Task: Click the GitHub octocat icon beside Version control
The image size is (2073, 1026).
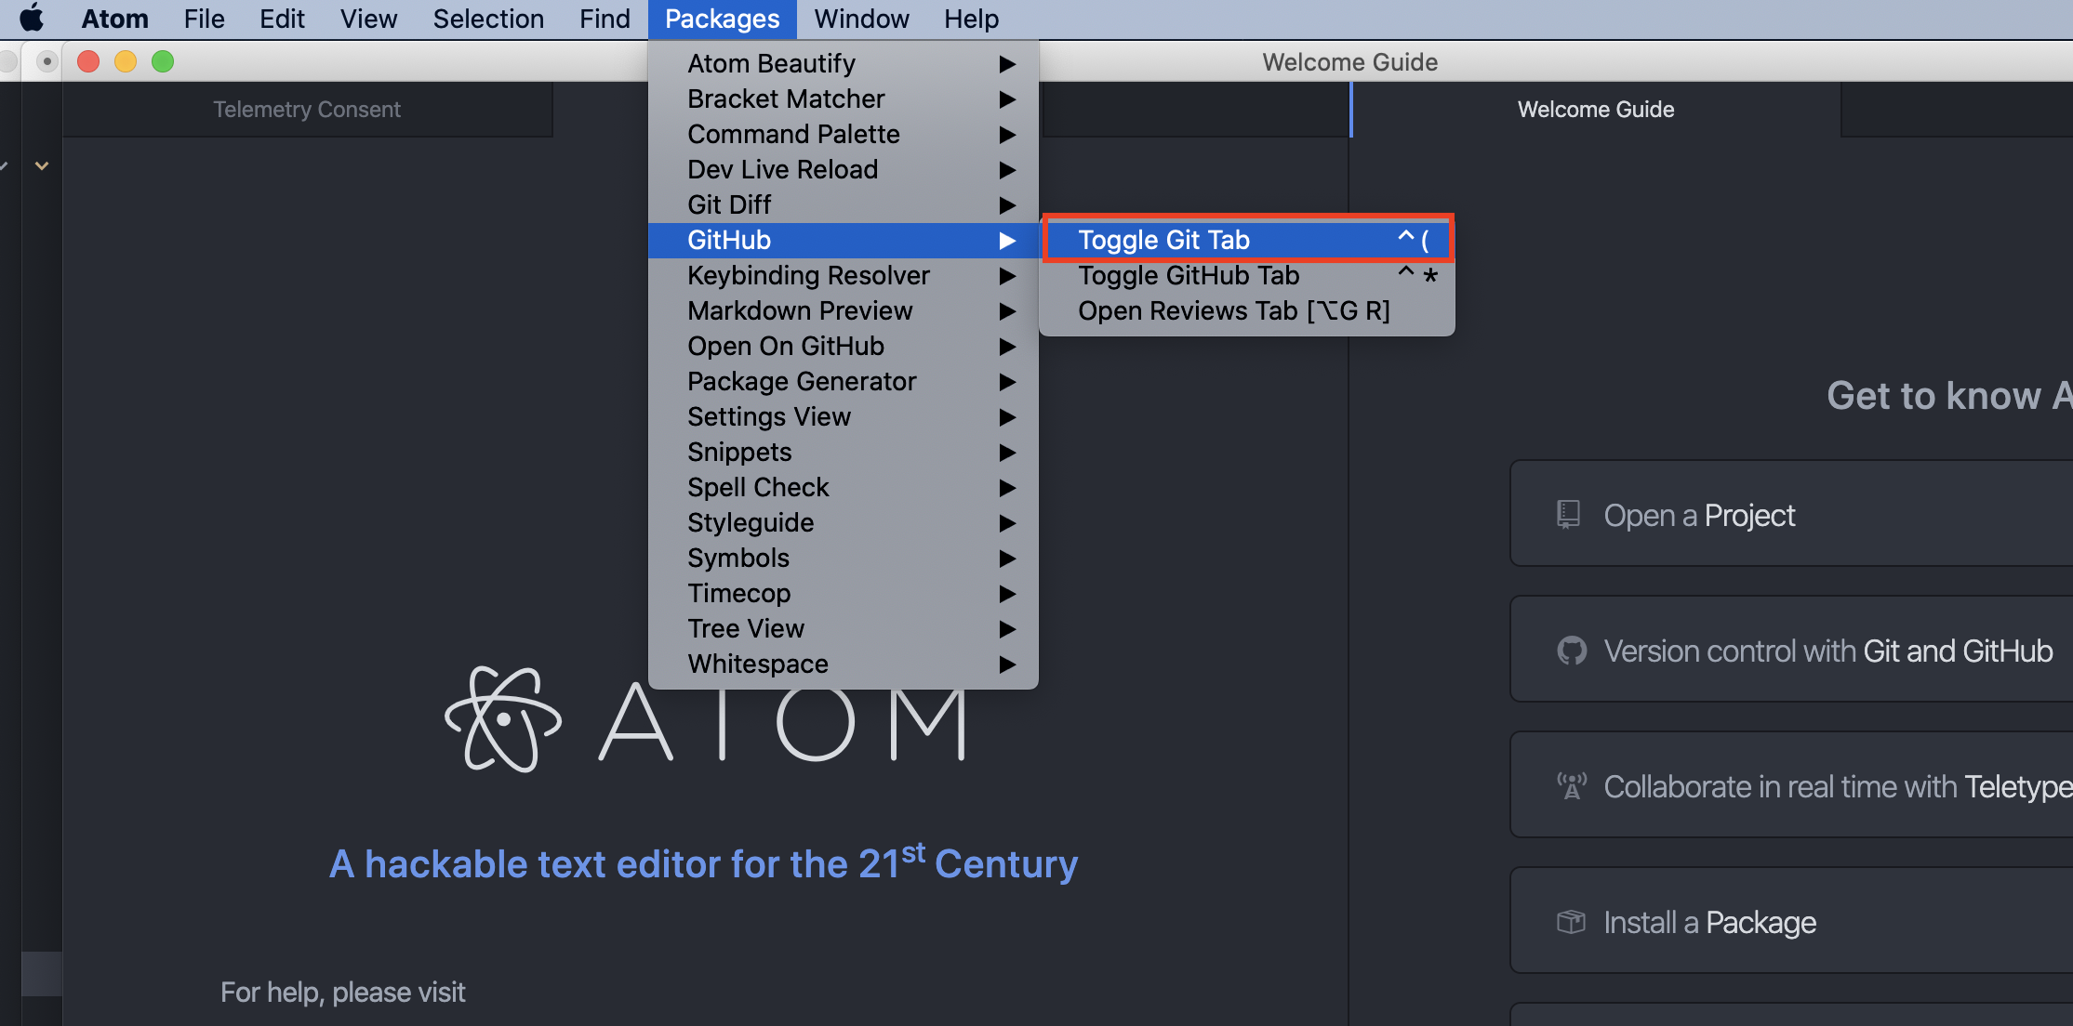Action: (x=1572, y=650)
